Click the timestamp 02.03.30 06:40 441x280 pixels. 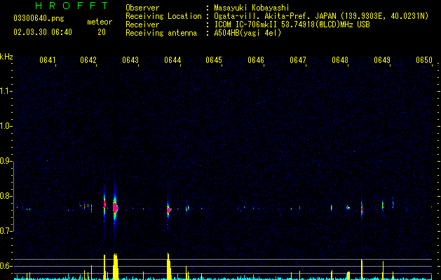tap(43, 32)
